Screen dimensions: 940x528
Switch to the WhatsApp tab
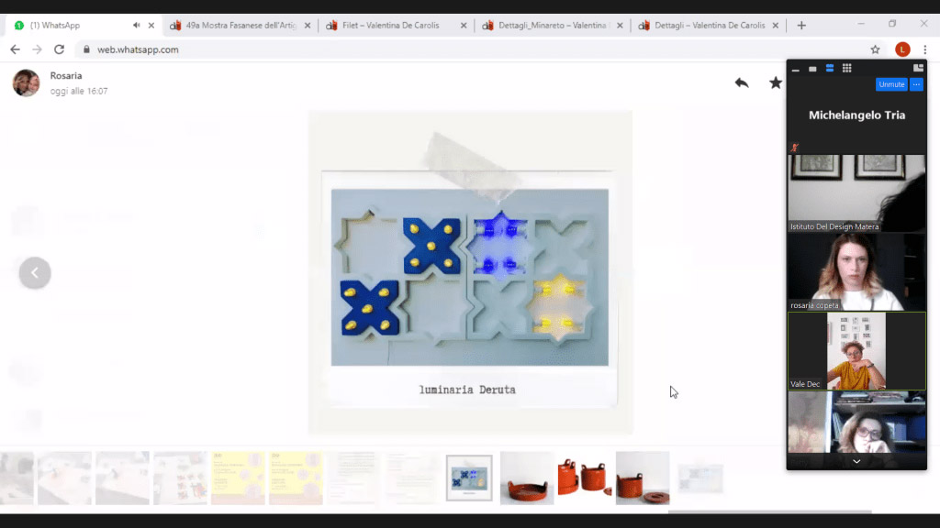84,25
